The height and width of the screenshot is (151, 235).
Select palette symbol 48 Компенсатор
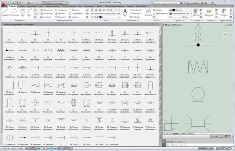(x=150, y=88)
